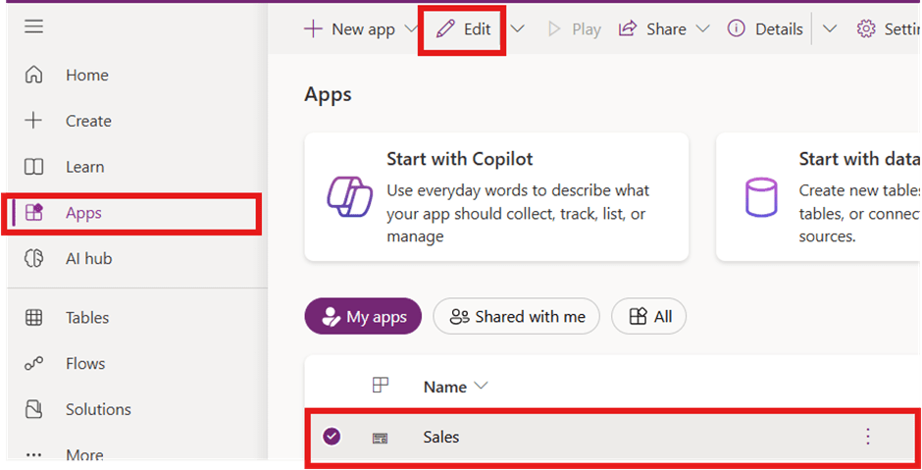Click the Start with data cylinder icon
The width and height of the screenshot is (922, 470).
click(x=761, y=197)
